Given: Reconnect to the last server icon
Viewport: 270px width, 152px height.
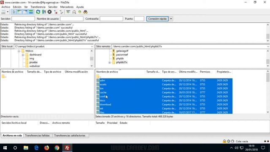Looking at the screenshot, I should [61, 12].
